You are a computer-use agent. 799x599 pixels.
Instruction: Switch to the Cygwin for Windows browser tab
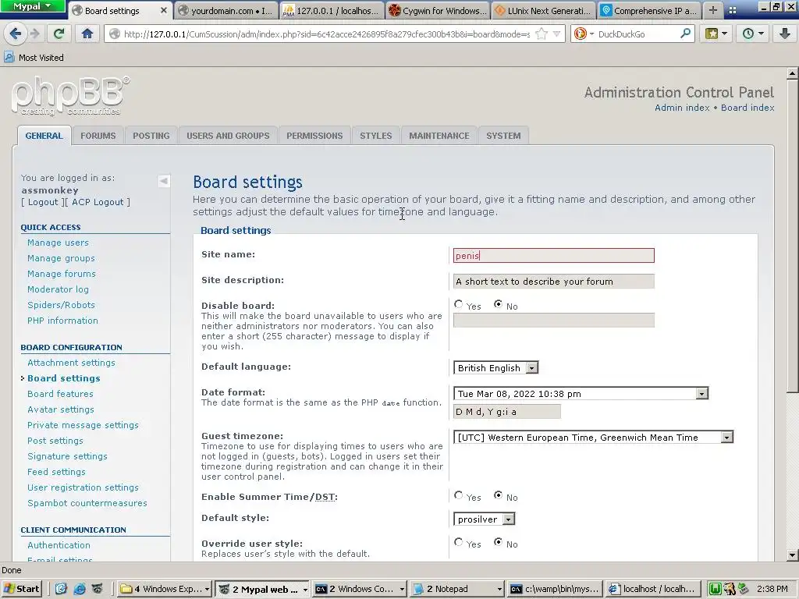pos(438,10)
